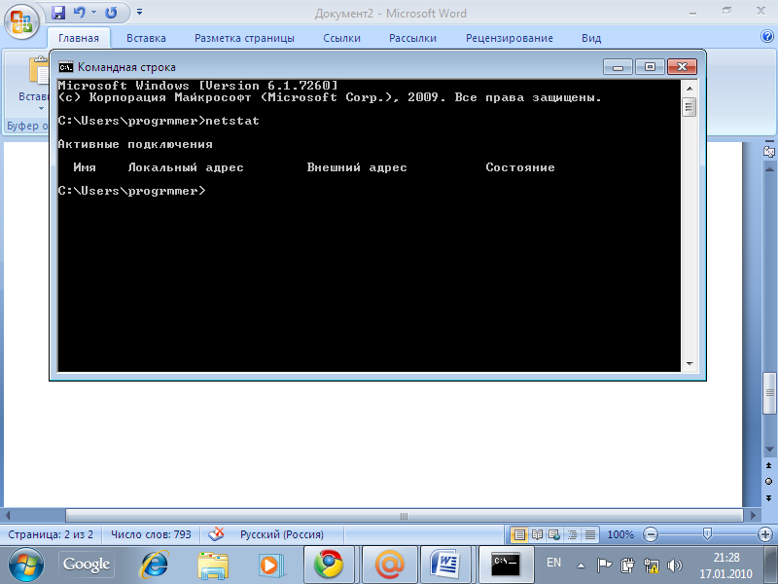
Task: Minimize the Командная строка window
Action: click(618, 66)
